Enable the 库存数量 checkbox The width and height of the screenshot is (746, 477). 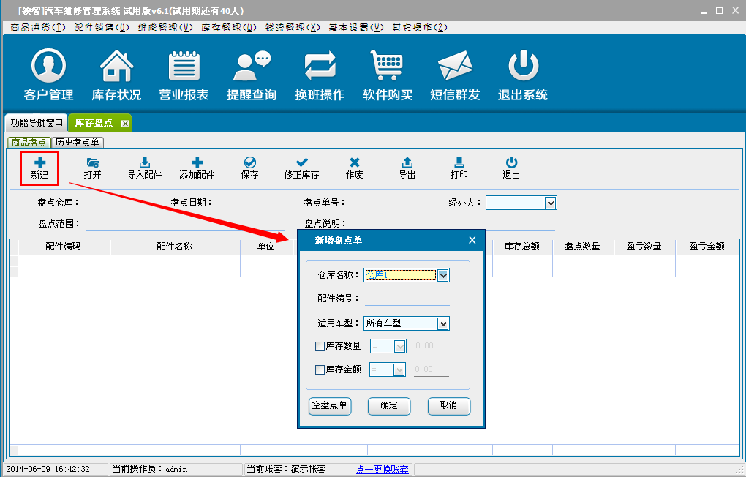[320, 347]
